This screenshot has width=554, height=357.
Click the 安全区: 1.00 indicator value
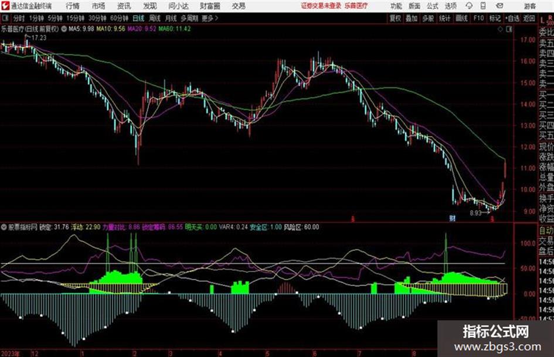tap(266, 227)
